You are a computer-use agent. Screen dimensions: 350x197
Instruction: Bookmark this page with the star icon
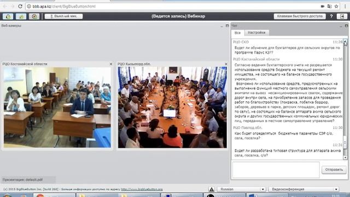click(x=336, y=7)
